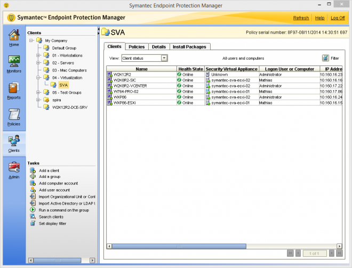The height and width of the screenshot is (268, 352).
Task: Click the green Online check for W764-PRO-02
Action: click(179, 91)
